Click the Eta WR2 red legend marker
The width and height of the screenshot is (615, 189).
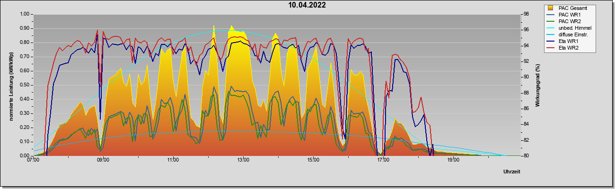point(551,48)
